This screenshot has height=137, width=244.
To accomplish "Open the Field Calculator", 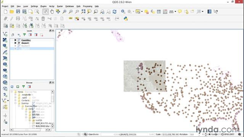I will coord(165,11).
